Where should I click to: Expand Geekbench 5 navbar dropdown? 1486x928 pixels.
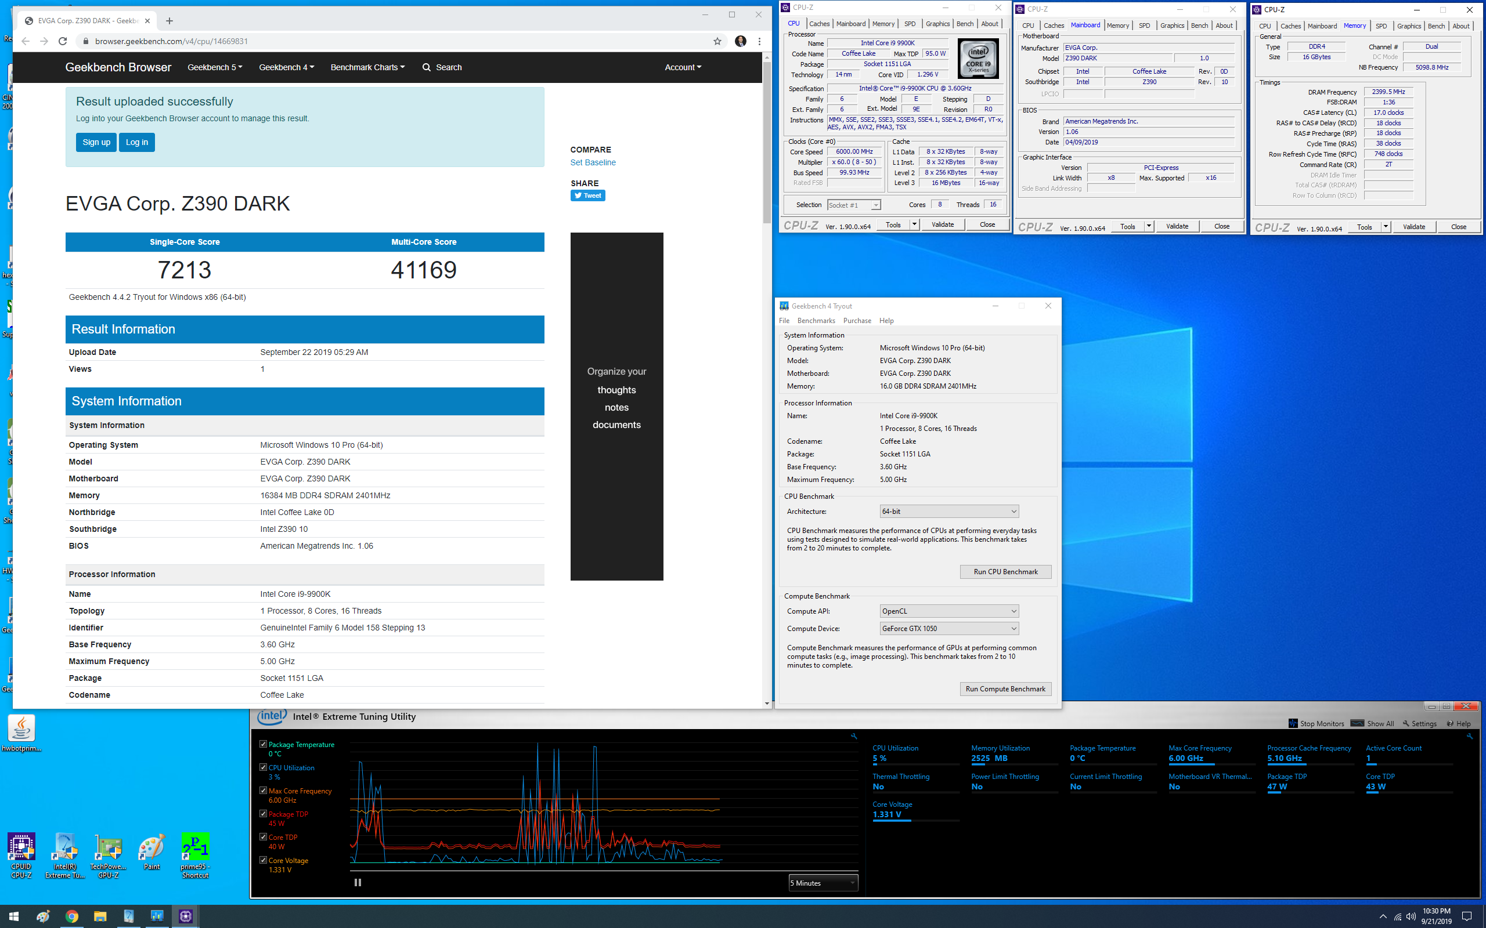tap(215, 67)
